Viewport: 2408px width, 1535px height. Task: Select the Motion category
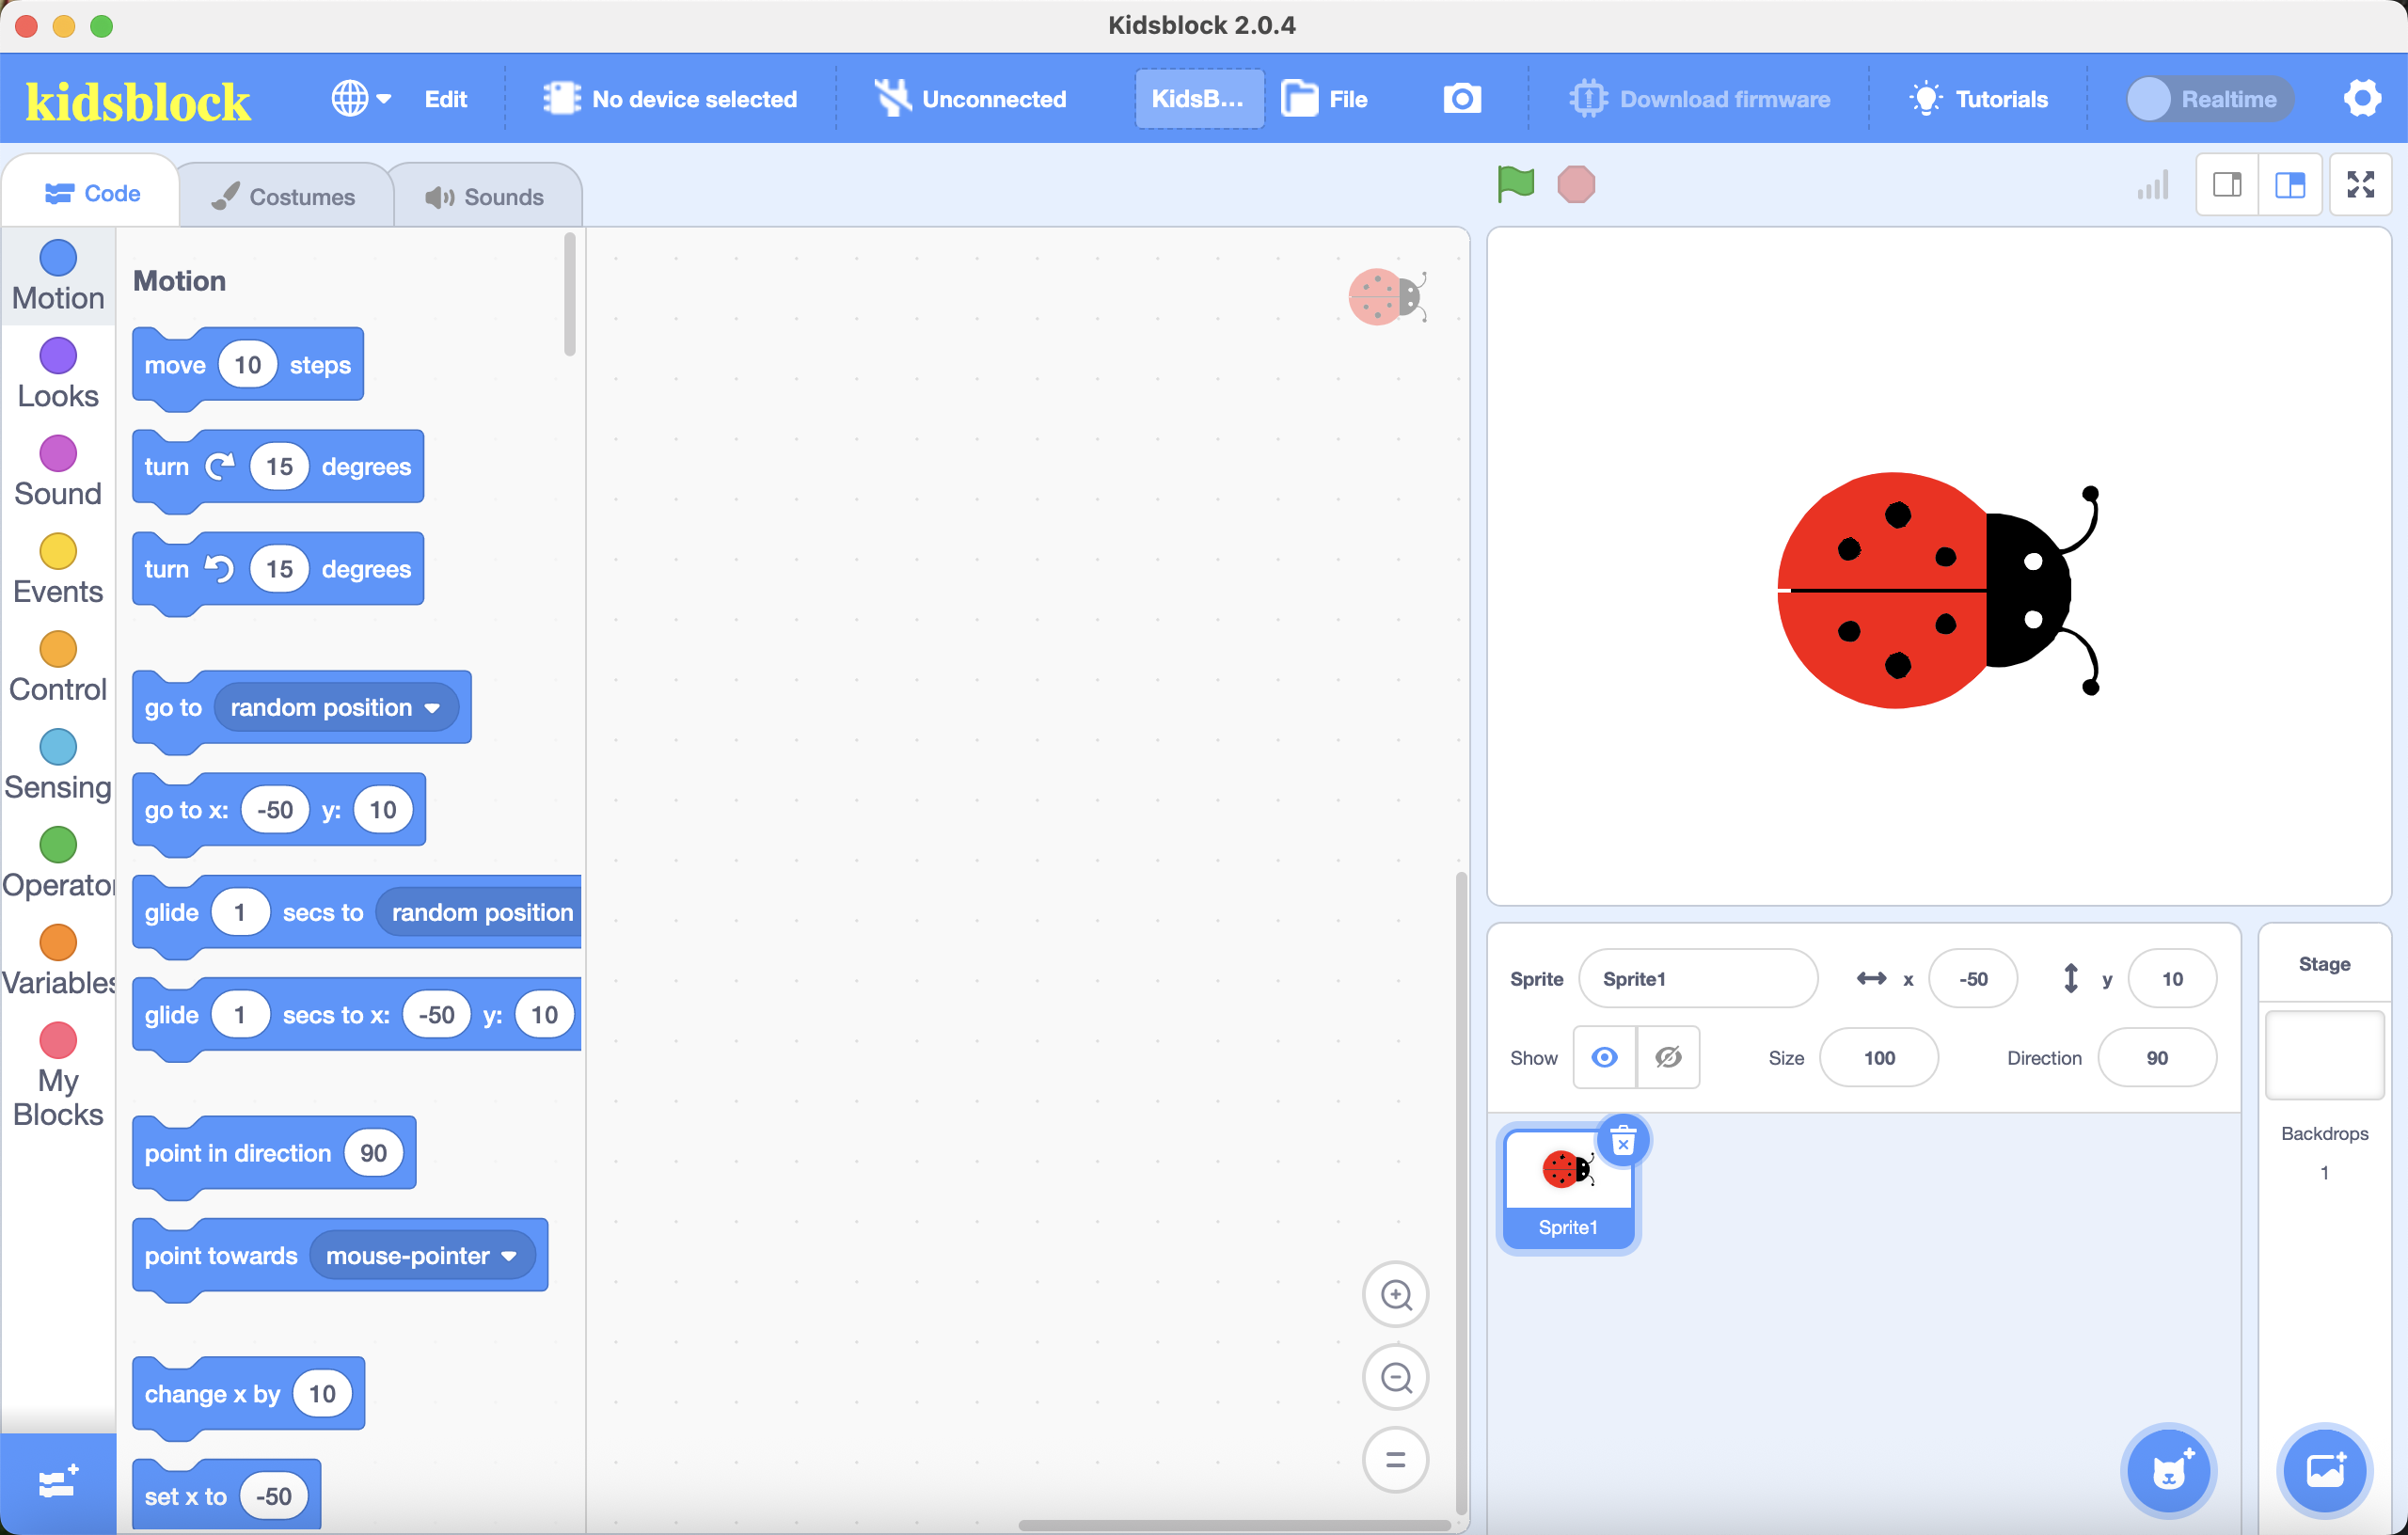click(58, 276)
